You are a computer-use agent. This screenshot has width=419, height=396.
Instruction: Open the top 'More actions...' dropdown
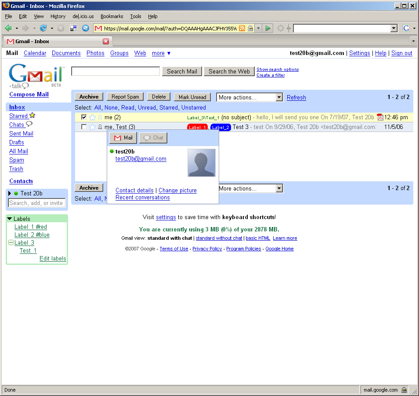(x=249, y=97)
